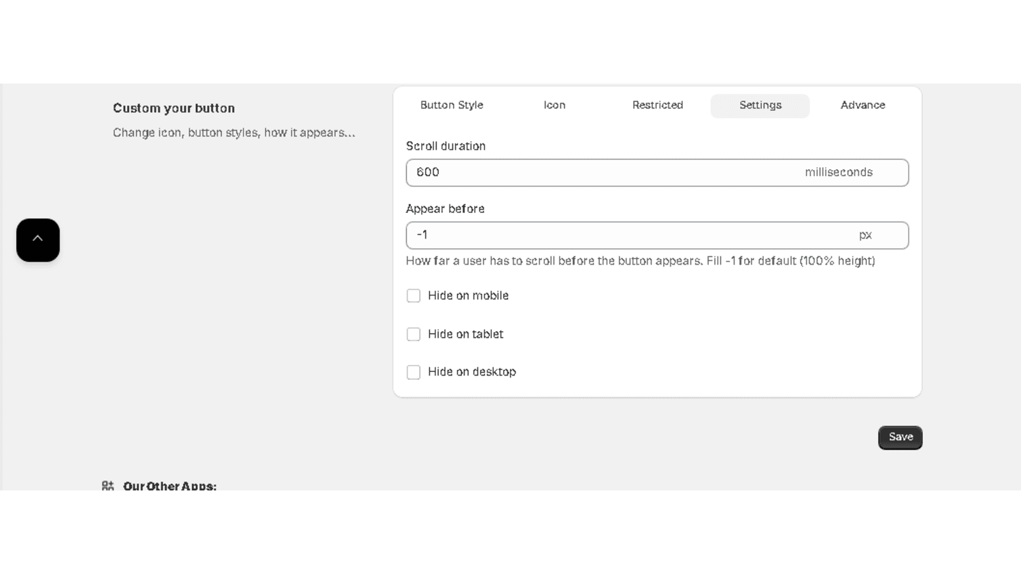This screenshot has width=1021, height=574.
Task: Click the milliseconds unit suffix
Action: coord(838,172)
